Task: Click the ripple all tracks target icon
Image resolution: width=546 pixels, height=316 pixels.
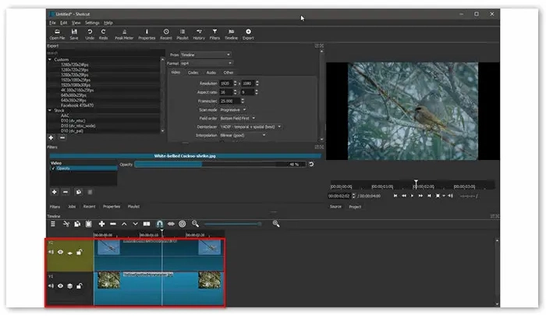Action: (x=182, y=224)
